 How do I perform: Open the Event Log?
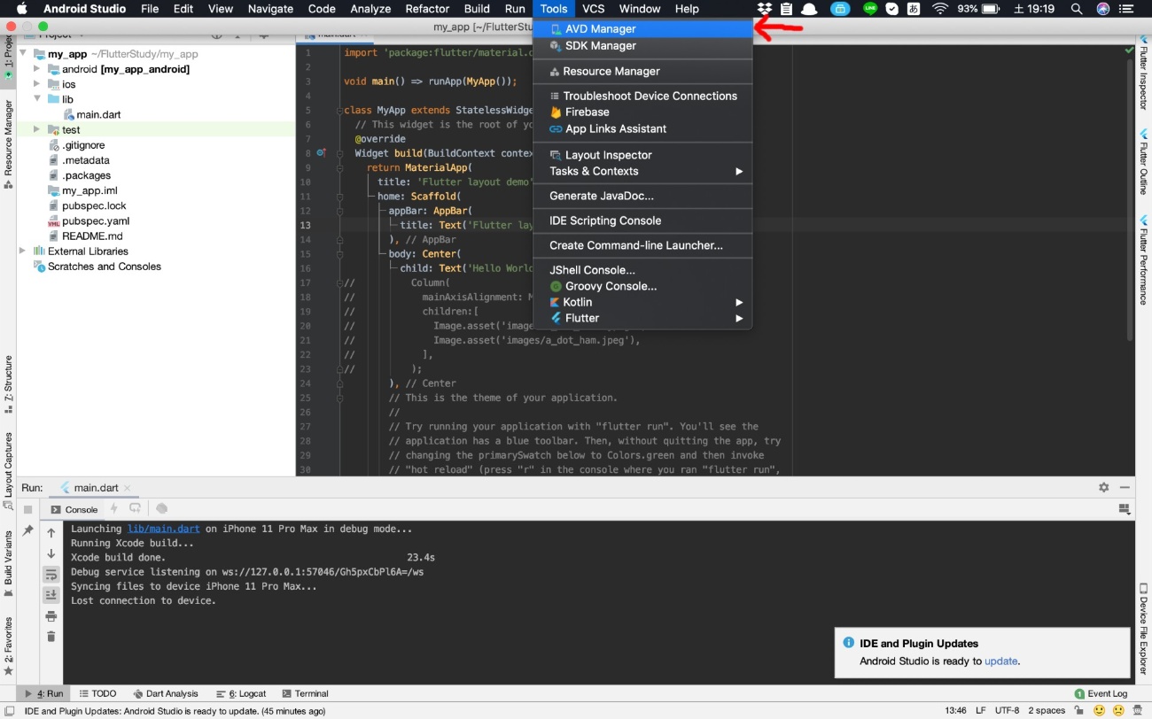click(1101, 693)
